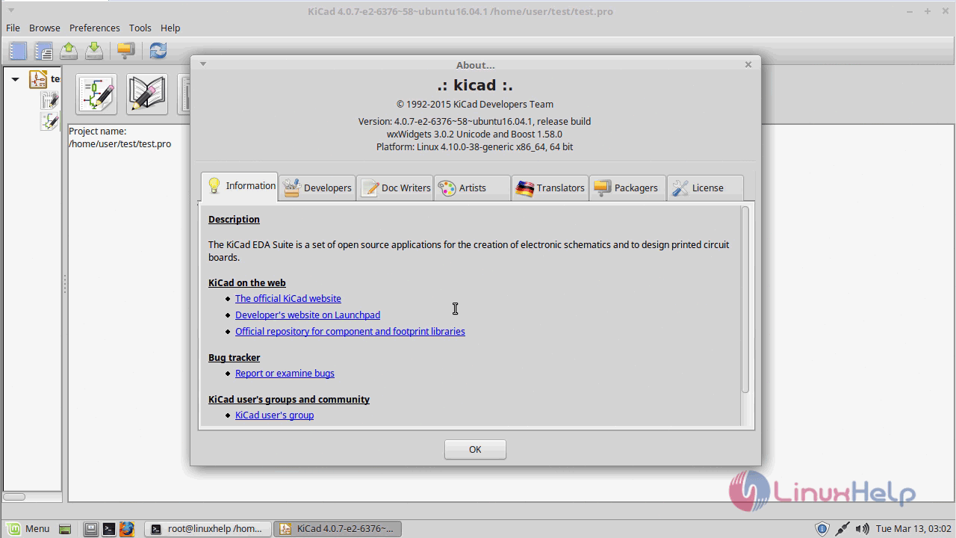Open Developer's website on Launchpad link
The image size is (956, 538).
[x=308, y=315]
